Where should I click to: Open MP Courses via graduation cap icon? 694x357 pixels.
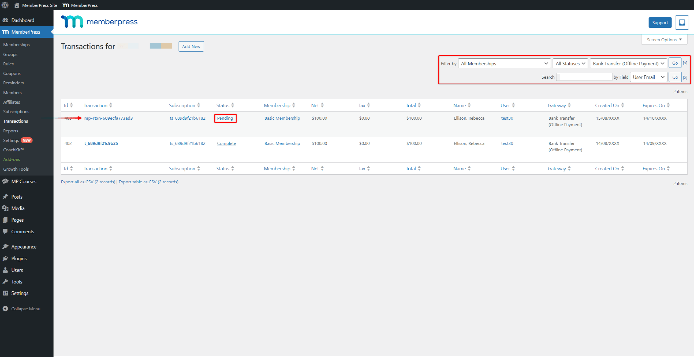coord(5,181)
